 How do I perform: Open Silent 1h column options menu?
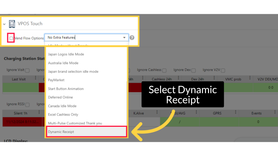click(39, 112)
